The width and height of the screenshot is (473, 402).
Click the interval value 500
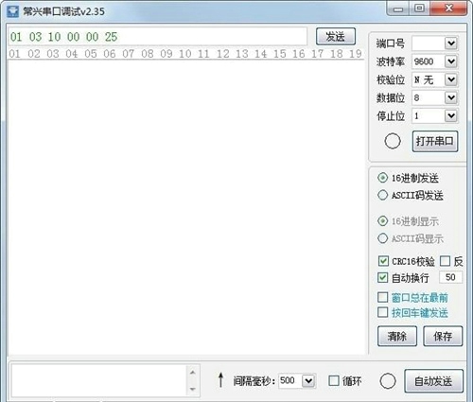click(288, 380)
